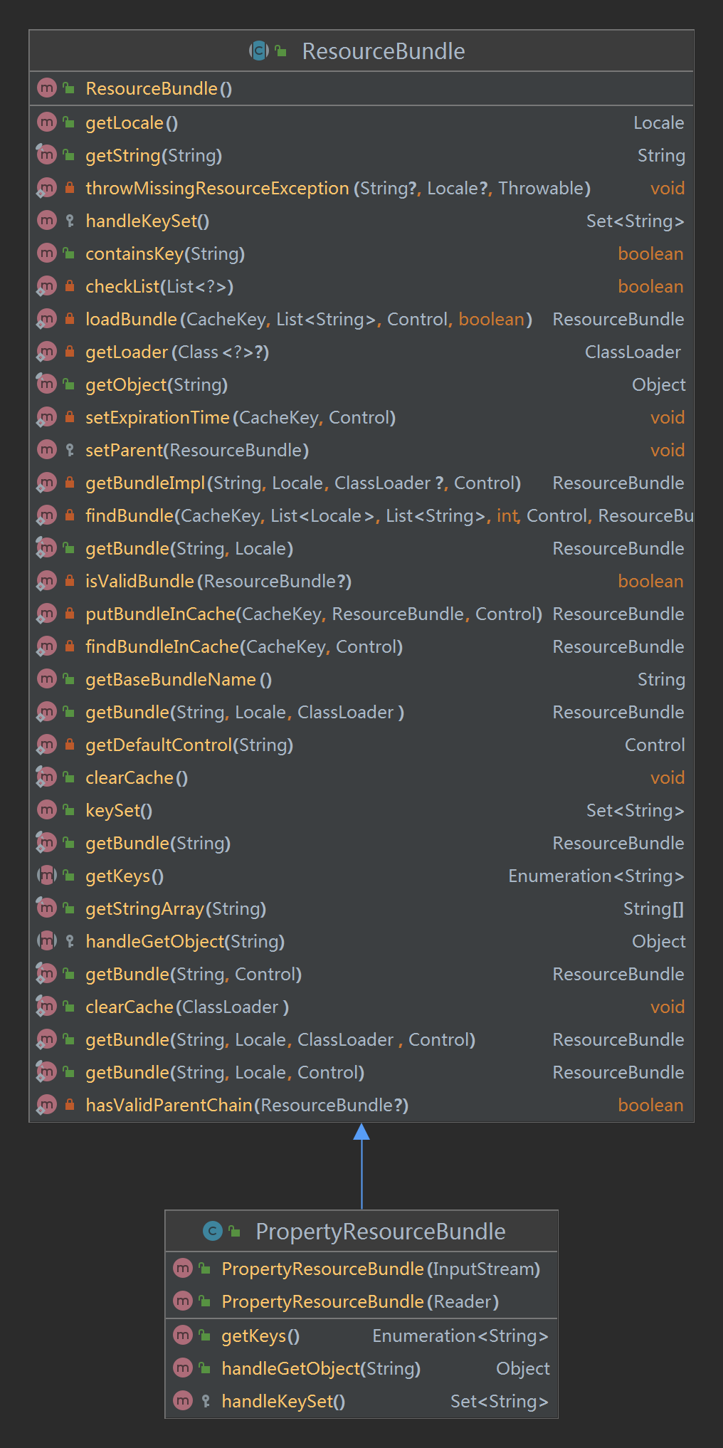
Task: Click the protected key icon of handleKeySet() in ResourceBundle
Action: [x=70, y=221]
